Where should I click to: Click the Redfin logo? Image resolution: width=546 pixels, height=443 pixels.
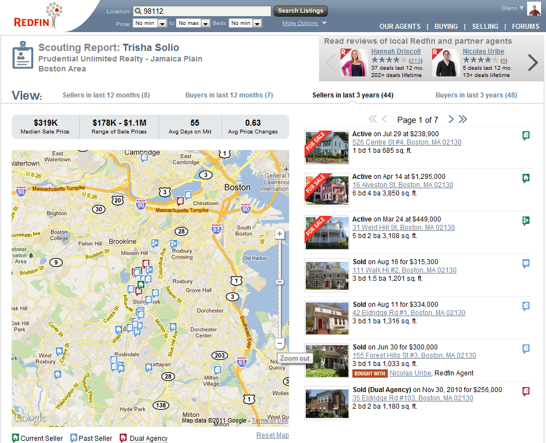38,16
